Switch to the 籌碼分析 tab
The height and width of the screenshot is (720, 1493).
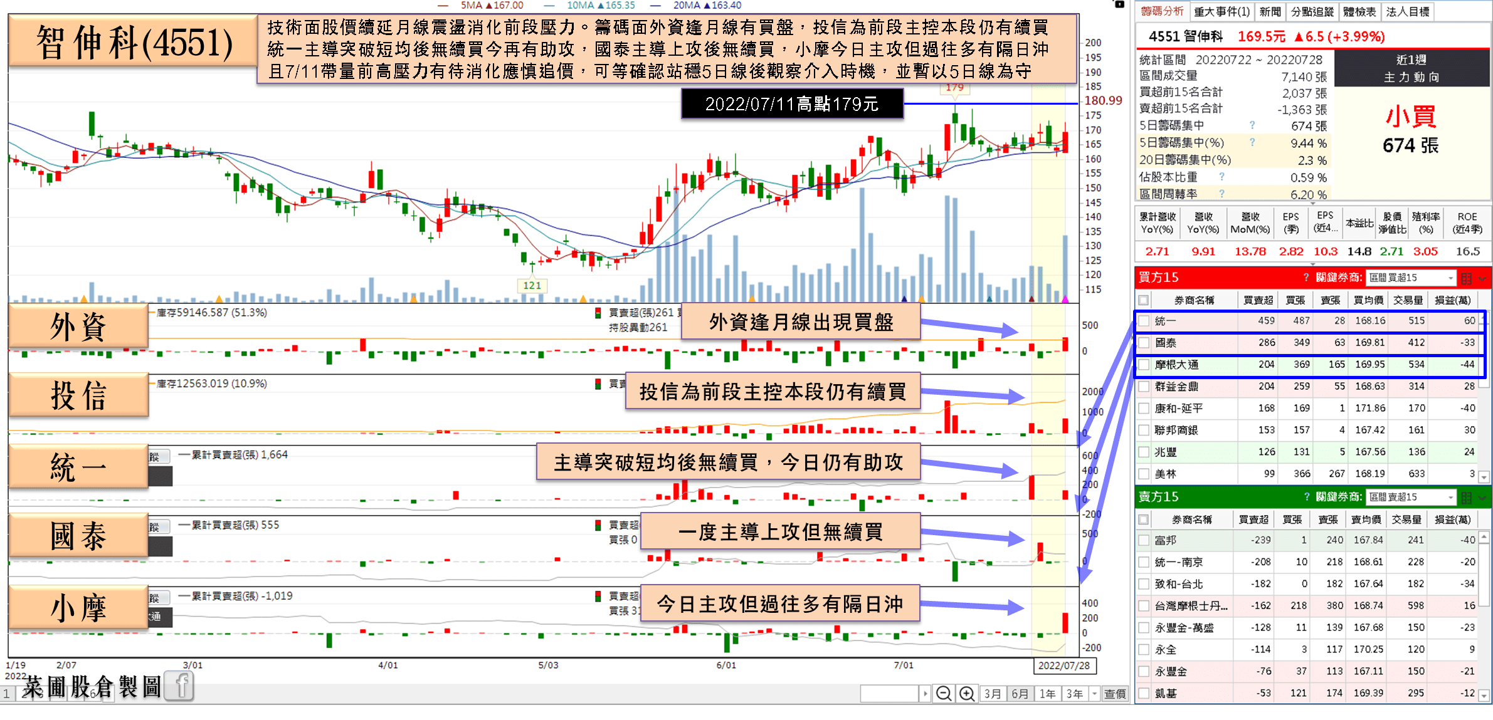click(1162, 11)
